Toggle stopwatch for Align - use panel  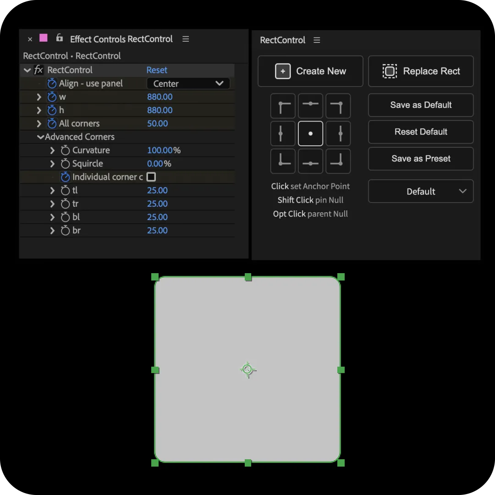pos(52,84)
